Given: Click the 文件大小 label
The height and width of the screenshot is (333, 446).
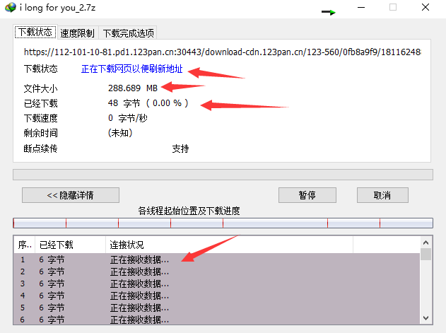Looking at the screenshot, I should 41,88.
